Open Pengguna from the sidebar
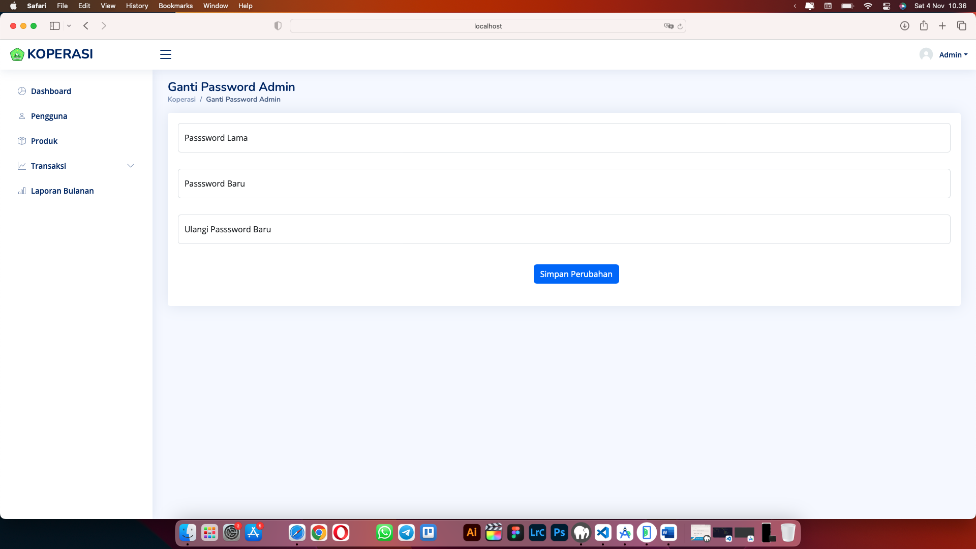Image resolution: width=976 pixels, height=549 pixels. [x=49, y=116]
